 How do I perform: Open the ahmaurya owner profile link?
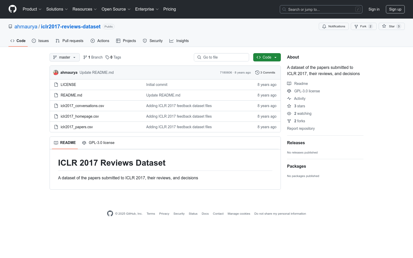(26, 27)
